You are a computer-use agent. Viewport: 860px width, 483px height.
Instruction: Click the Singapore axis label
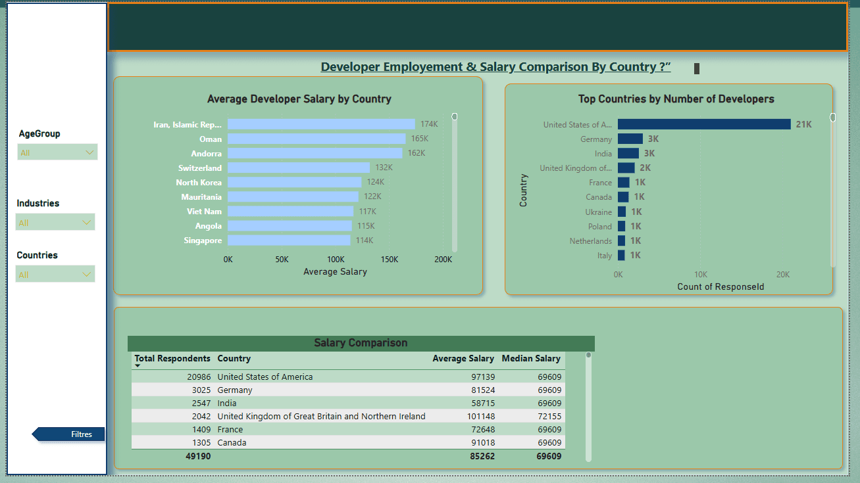[203, 241]
